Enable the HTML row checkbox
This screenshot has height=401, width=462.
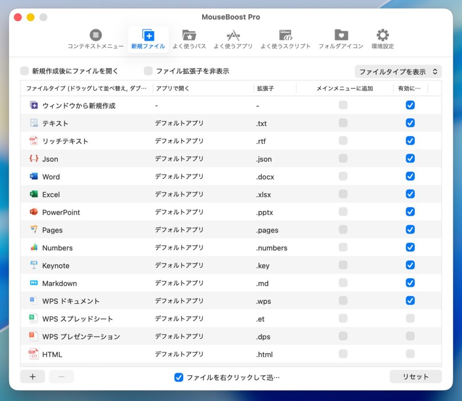[x=410, y=354]
